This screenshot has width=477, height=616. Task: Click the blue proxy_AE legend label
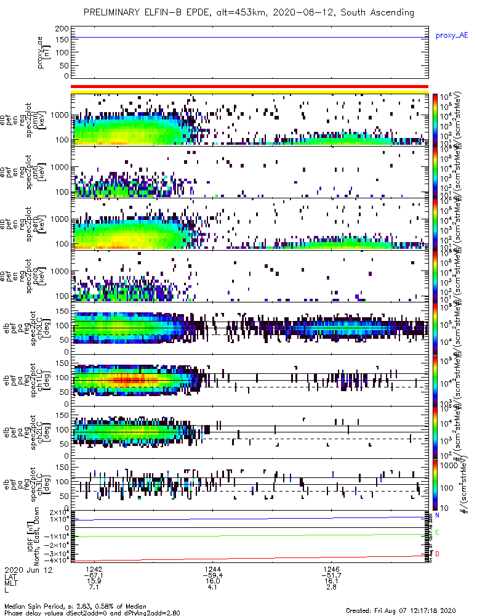tap(452, 36)
